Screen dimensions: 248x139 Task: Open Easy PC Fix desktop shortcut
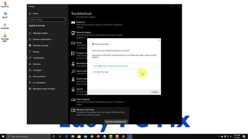tap(5, 4)
